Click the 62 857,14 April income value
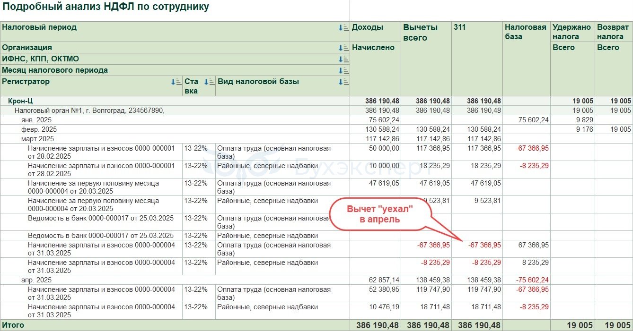Image resolution: width=633 pixels, height=331 pixels. pyautogui.click(x=383, y=280)
